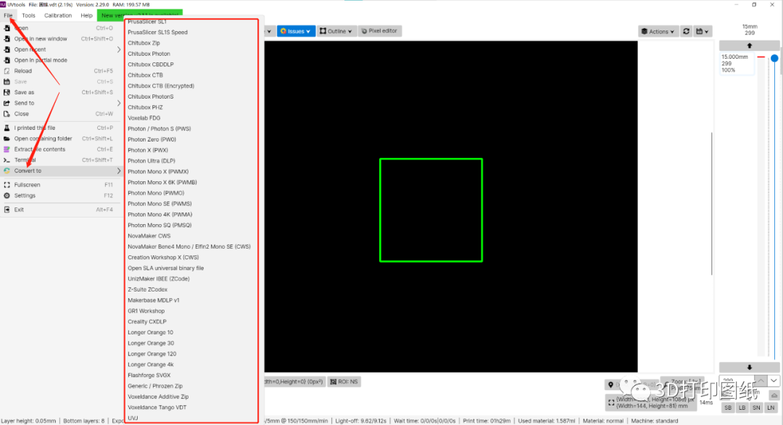This screenshot has height=425, width=783.
Task: Click the eject-shaped button above LN
Action: coord(774,395)
